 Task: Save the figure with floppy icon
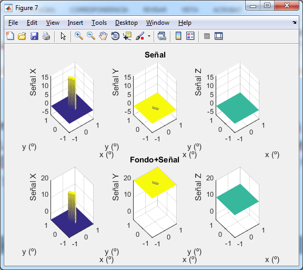(34, 36)
